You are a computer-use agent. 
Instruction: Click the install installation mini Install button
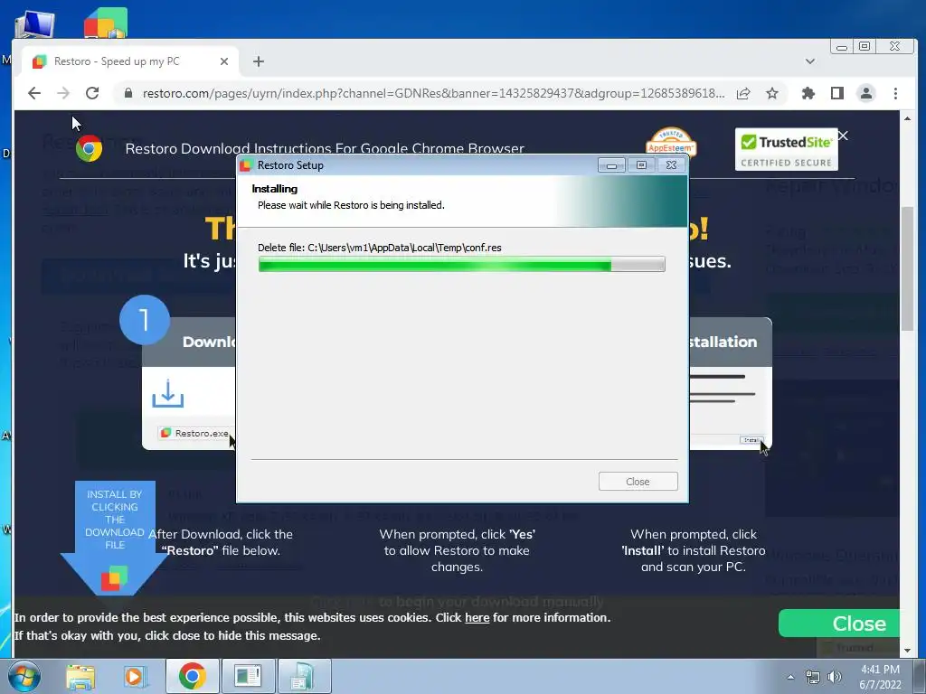[x=751, y=440]
